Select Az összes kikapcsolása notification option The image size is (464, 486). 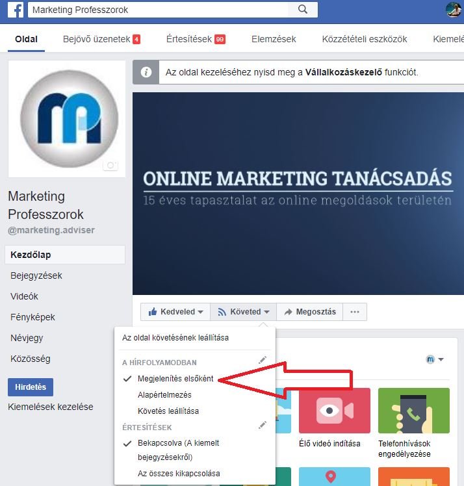(x=179, y=474)
